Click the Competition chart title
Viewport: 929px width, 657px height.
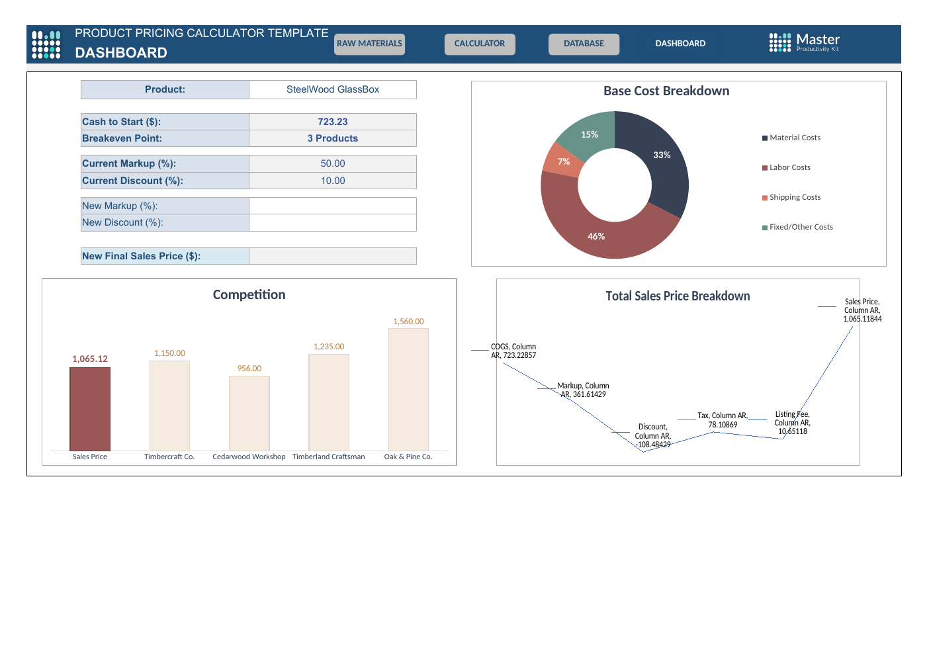pyautogui.click(x=249, y=295)
